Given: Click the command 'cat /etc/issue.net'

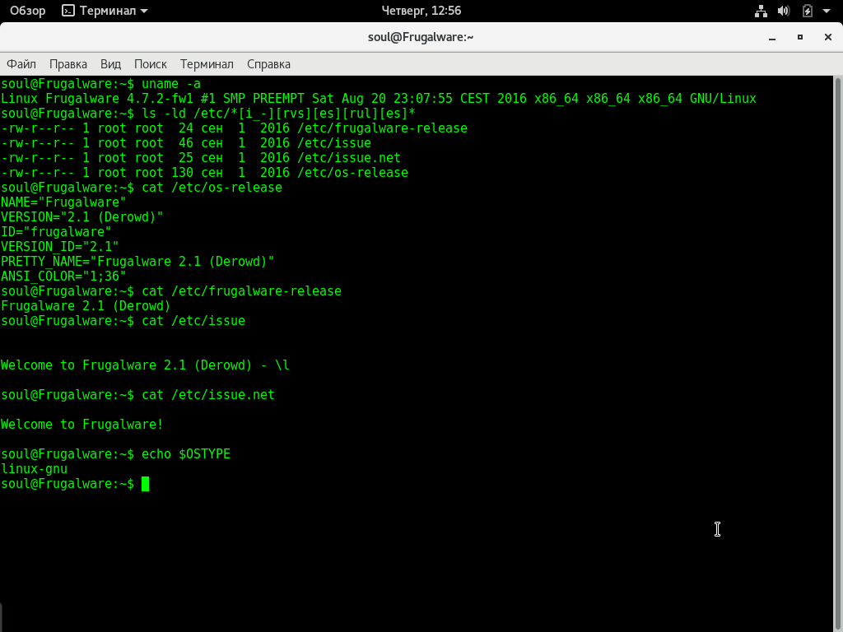Looking at the screenshot, I should (208, 395).
